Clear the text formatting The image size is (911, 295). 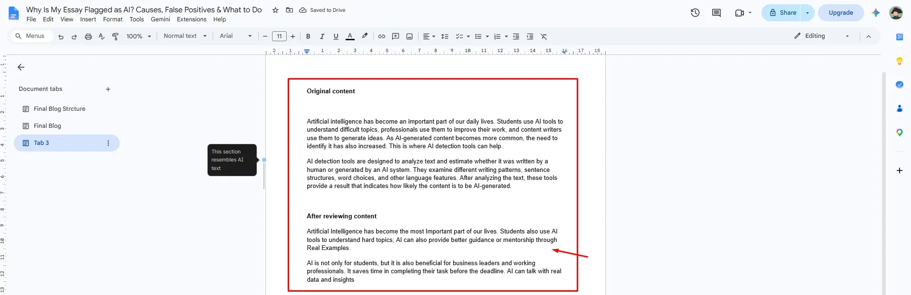click(544, 36)
